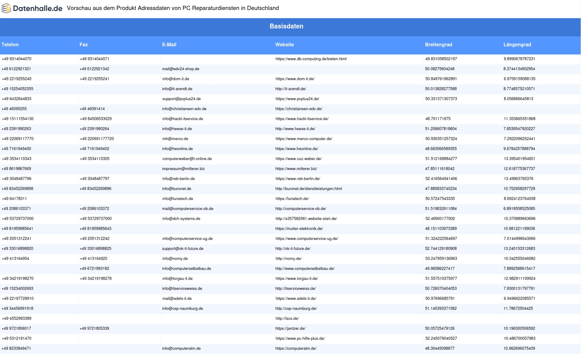
Task: Select phone number +49 413164954
Action: tap(15, 259)
